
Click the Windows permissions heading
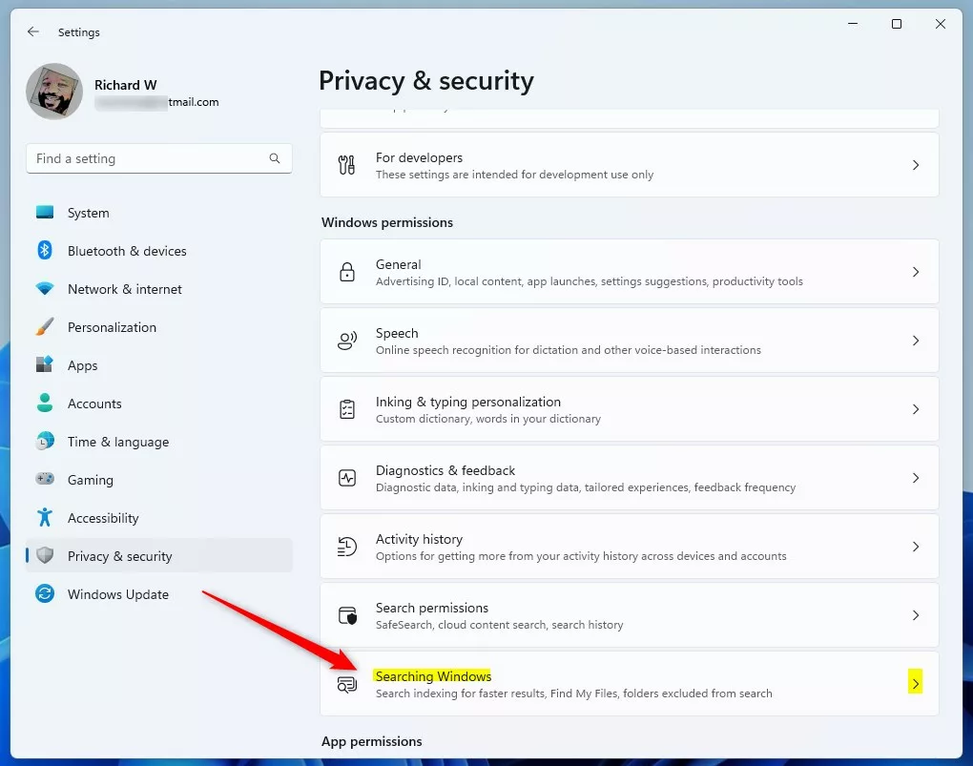(387, 222)
